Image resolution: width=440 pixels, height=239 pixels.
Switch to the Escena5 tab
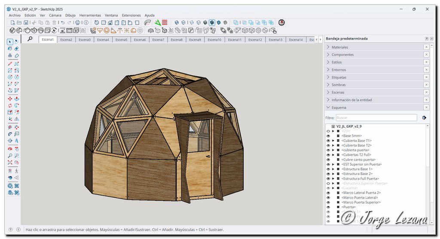coord(121,40)
